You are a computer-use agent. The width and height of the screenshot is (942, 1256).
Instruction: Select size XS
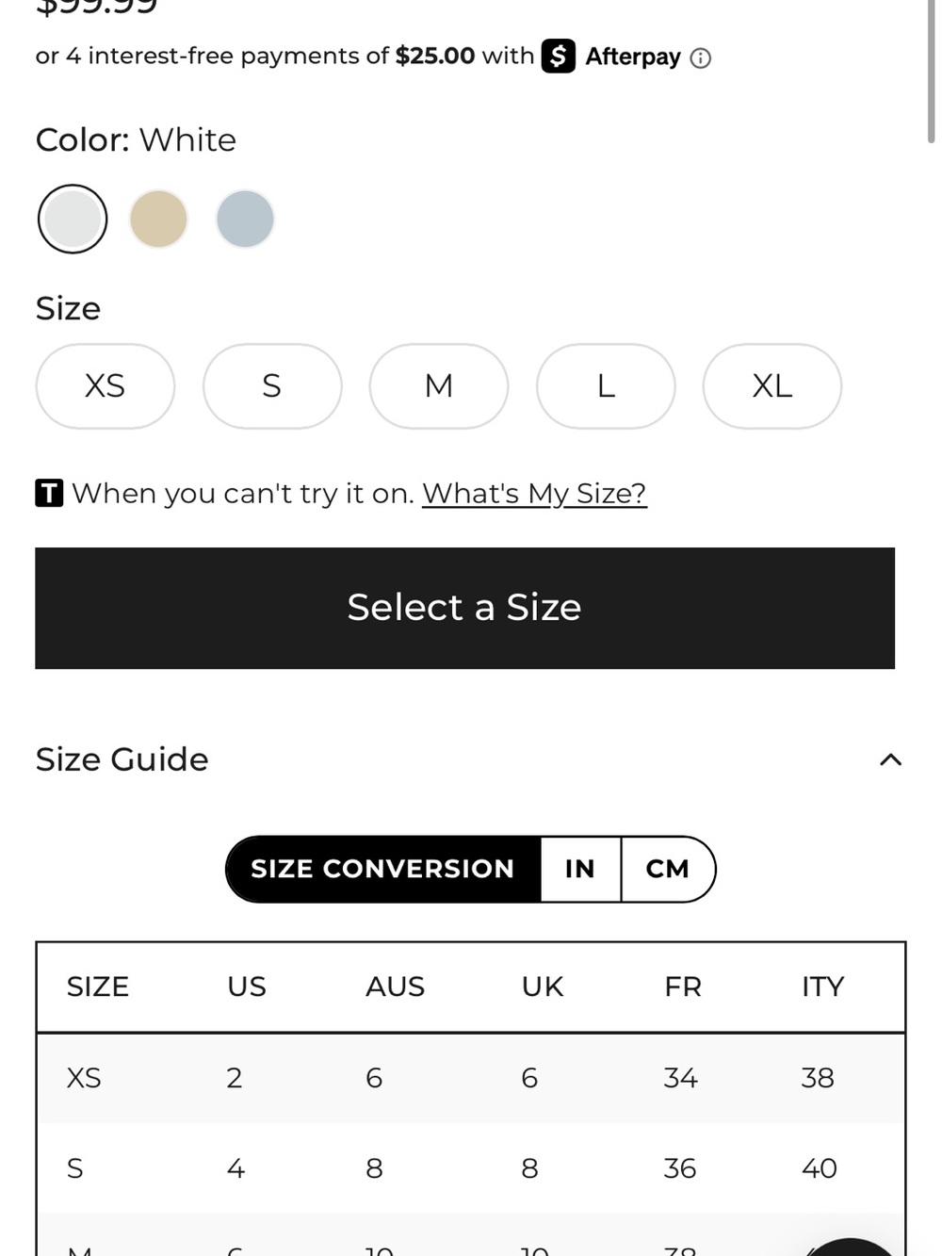pos(106,386)
